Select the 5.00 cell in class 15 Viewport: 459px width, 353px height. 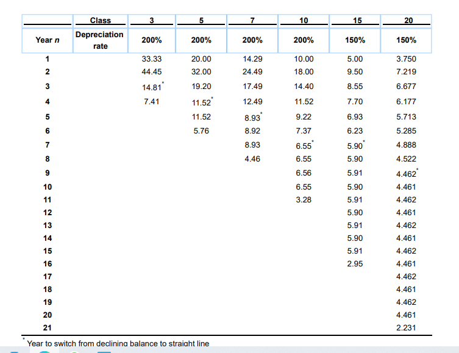pos(355,59)
